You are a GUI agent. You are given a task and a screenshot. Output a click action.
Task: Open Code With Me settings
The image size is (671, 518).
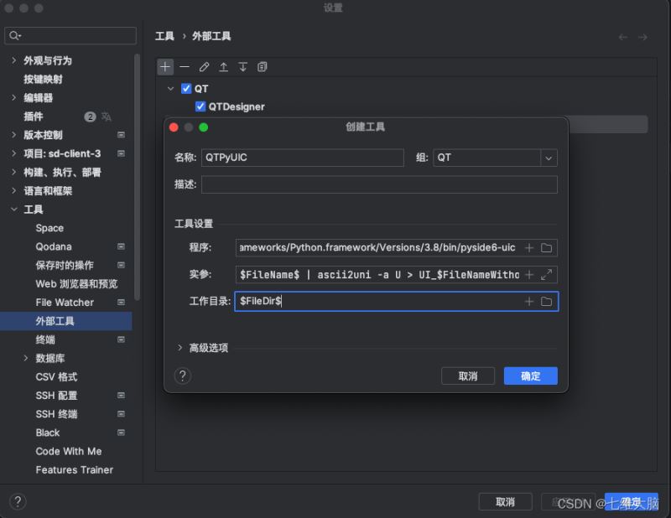click(x=69, y=451)
